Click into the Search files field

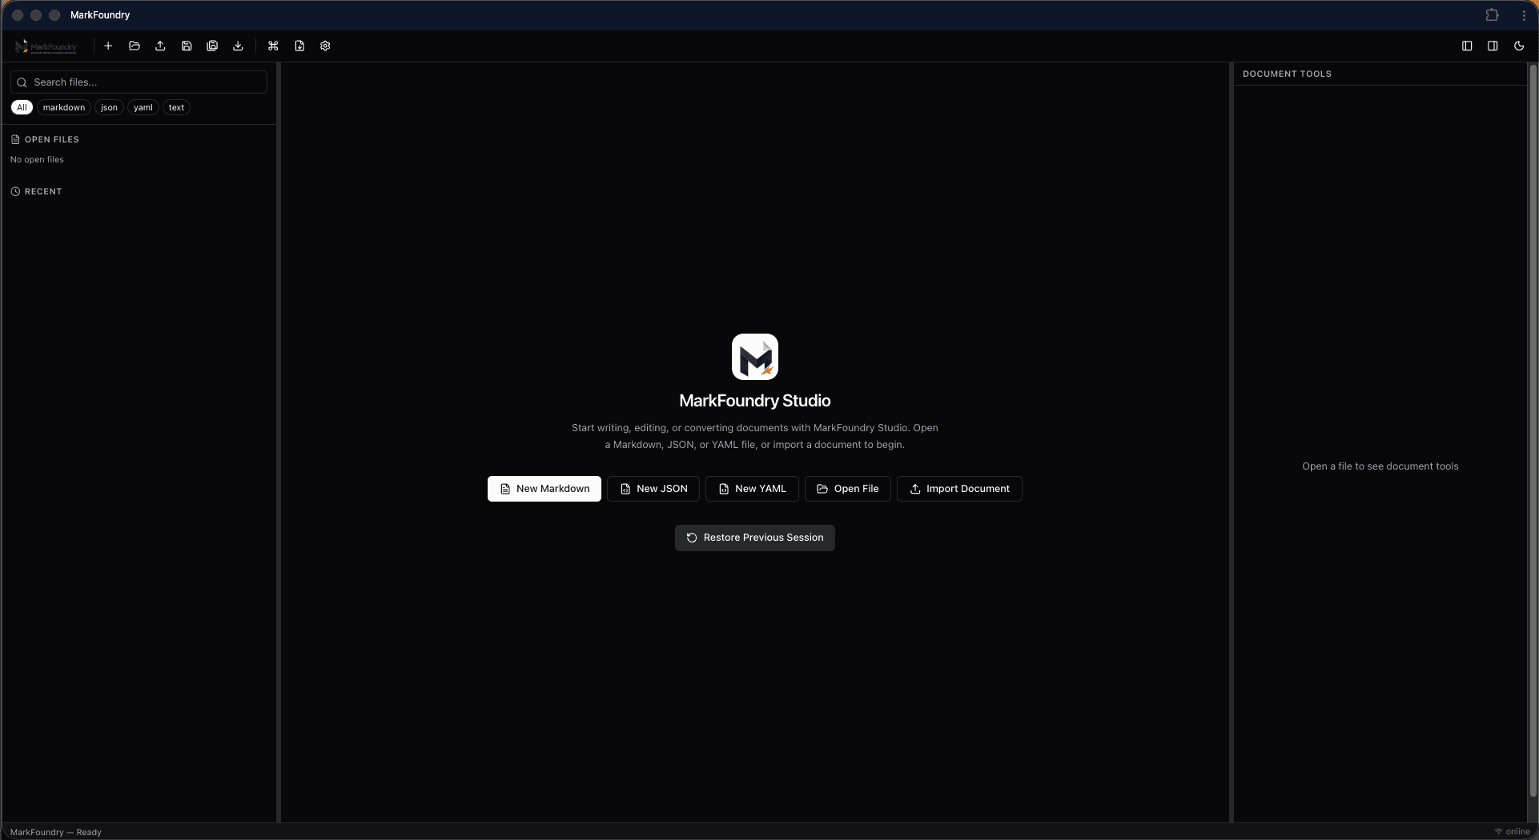139,82
